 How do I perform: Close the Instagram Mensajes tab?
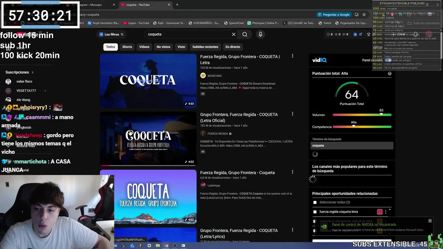[114, 4]
